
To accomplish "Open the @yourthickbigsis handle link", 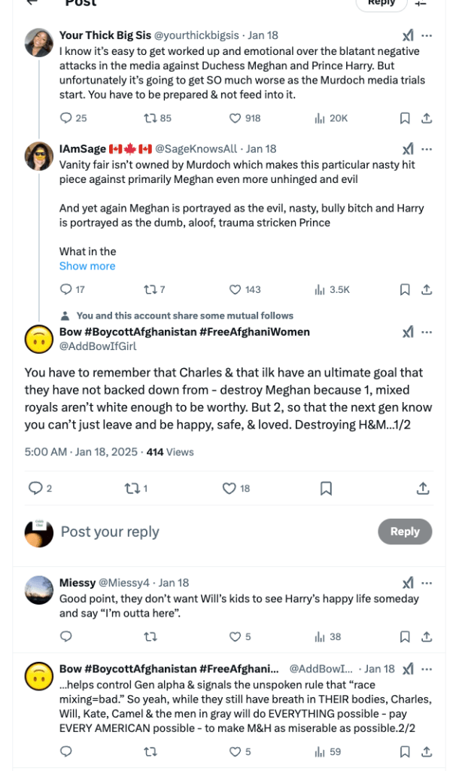I will pyautogui.click(x=196, y=35).
